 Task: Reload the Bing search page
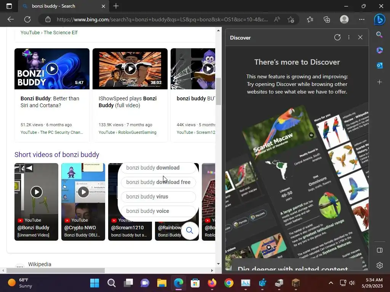(27, 19)
